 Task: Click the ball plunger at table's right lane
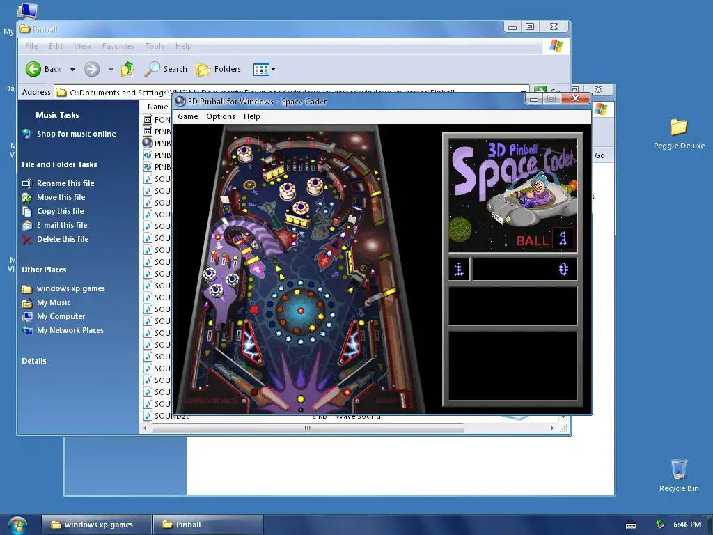pos(403,399)
